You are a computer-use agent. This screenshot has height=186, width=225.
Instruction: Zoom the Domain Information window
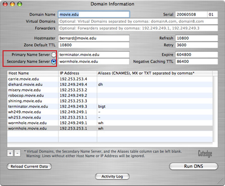(x=20, y=4)
